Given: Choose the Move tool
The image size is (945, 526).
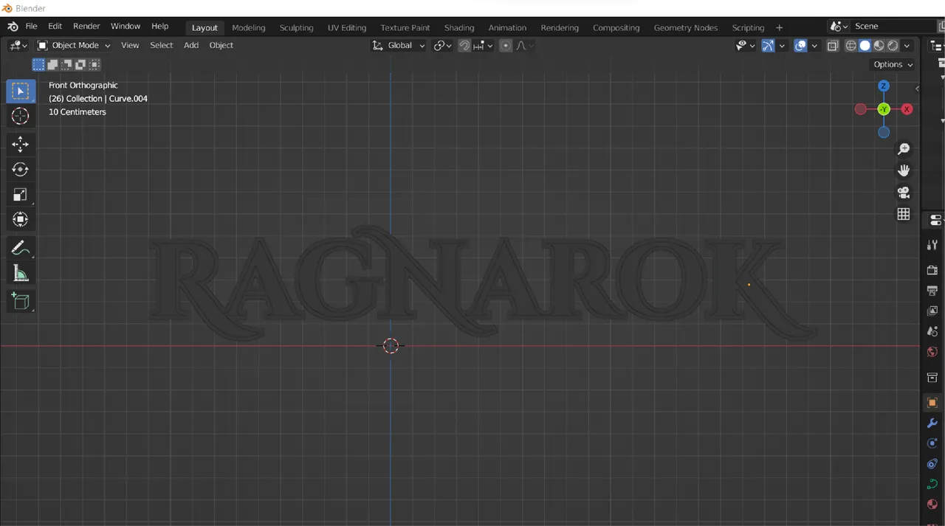Looking at the screenshot, I should (21, 144).
